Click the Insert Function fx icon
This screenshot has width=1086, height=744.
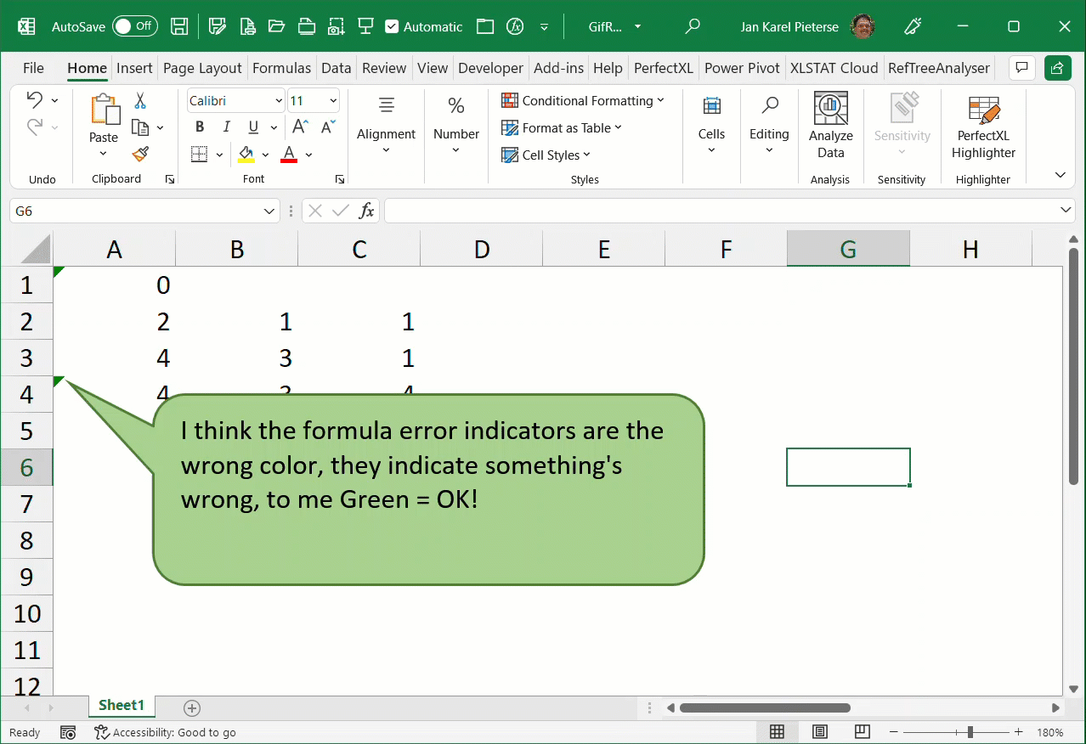[366, 210]
